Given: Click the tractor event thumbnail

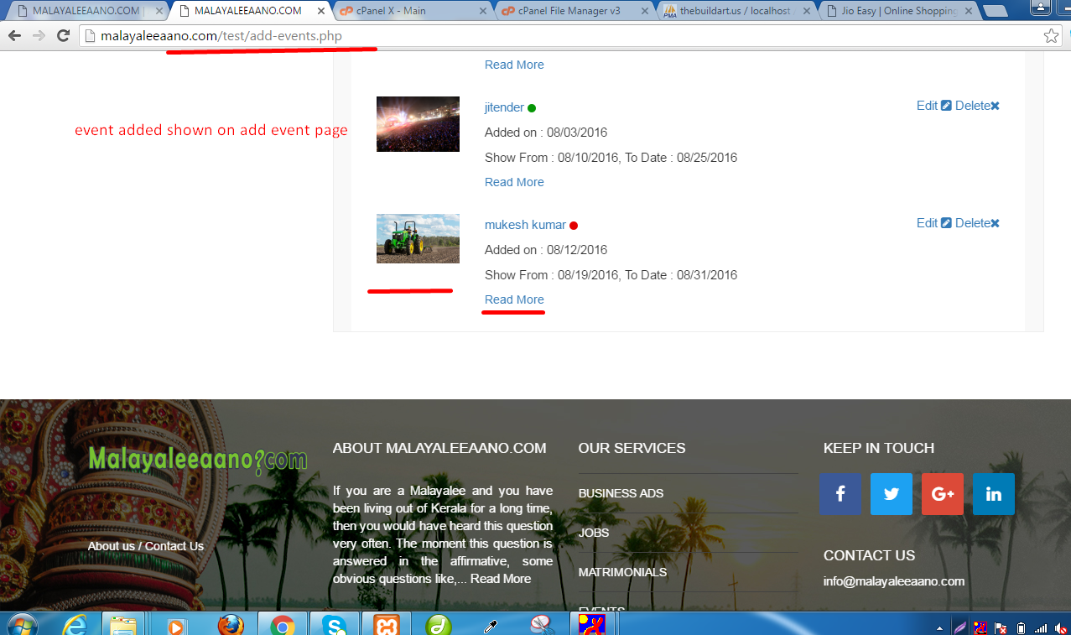Looking at the screenshot, I should [x=418, y=238].
